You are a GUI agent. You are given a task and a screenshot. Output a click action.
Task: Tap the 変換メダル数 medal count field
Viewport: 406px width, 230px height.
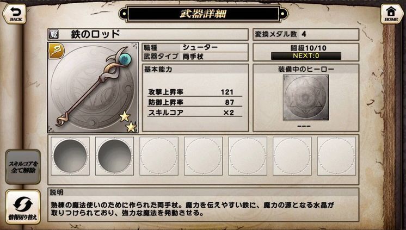pos(306,34)
